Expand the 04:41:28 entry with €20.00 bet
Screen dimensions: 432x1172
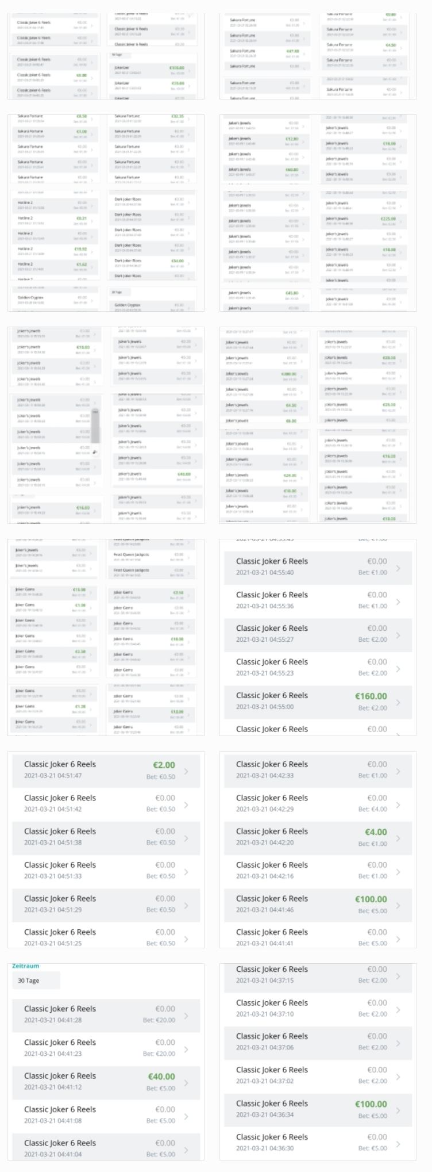click(x=106, y=1014)
